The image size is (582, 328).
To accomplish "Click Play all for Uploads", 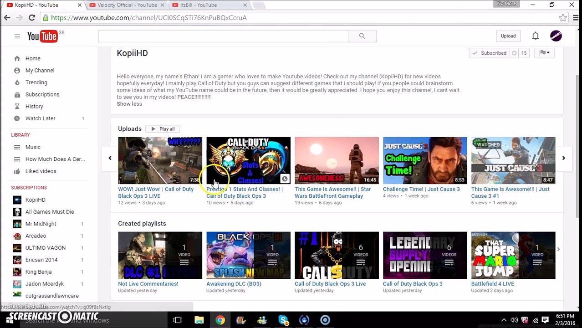I will (163, 129).
